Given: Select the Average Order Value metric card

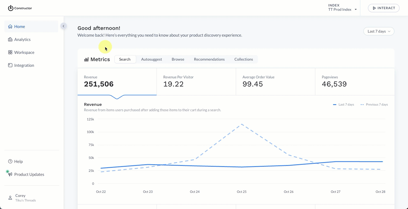Looking at the screenshot, I should coord(275,82).
